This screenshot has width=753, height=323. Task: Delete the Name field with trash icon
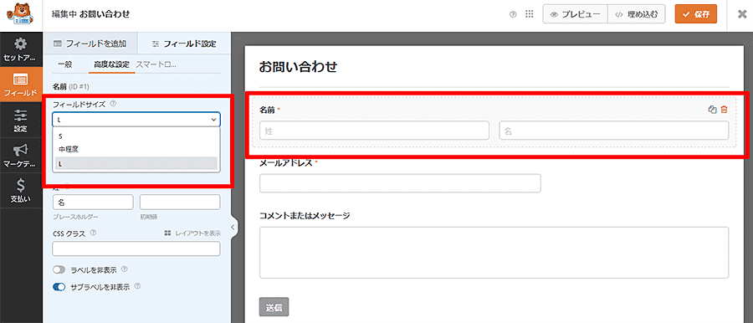click(x=725, y=110)
